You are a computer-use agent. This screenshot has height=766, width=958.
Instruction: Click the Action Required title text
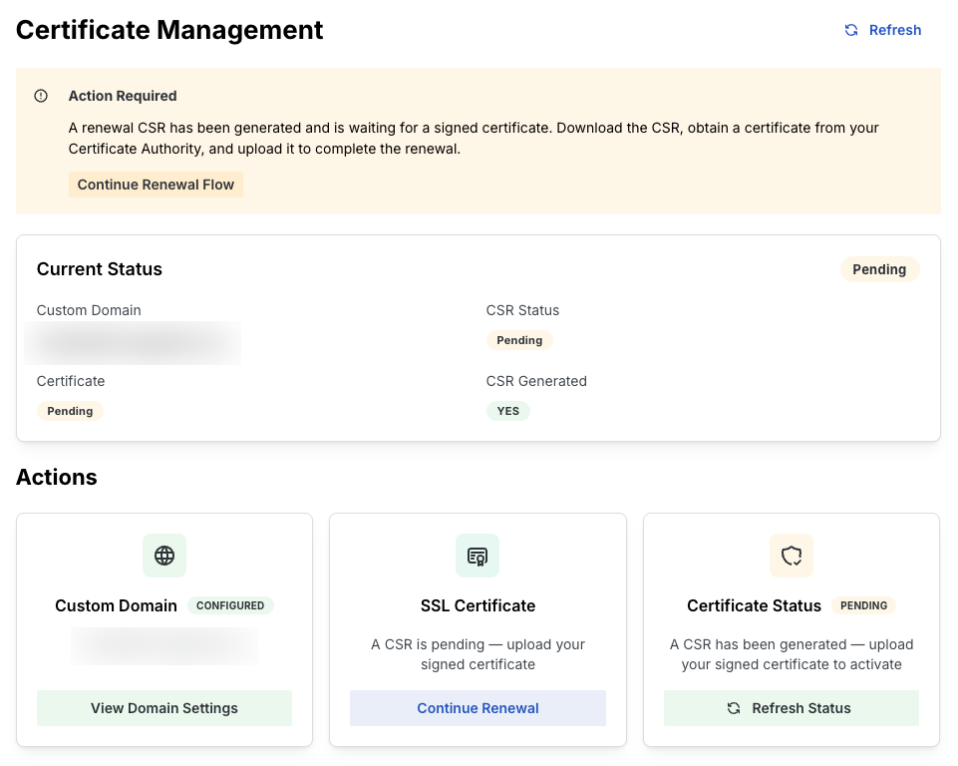click(123, 96)
